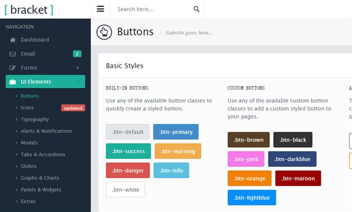Click the Email badge showing 2
352x212 pixels.
pos(77,54)
